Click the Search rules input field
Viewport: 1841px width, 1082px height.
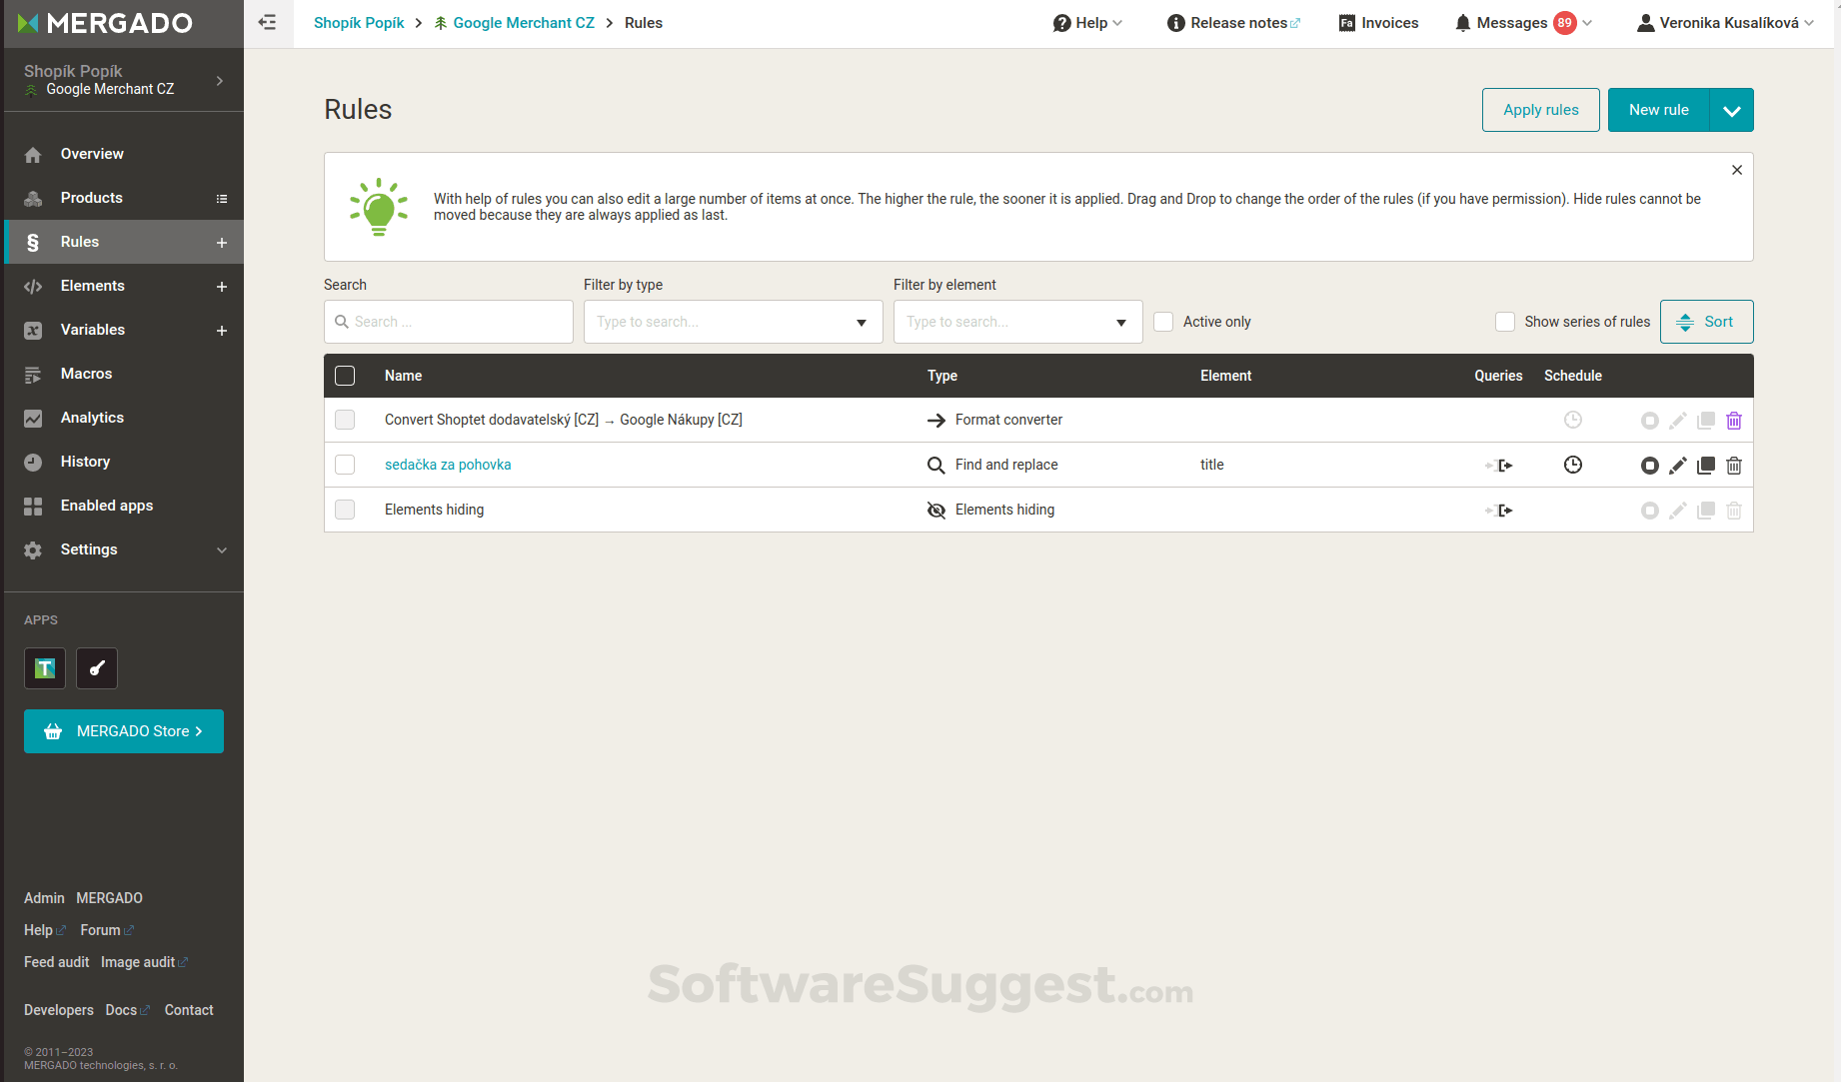point(448,322)
